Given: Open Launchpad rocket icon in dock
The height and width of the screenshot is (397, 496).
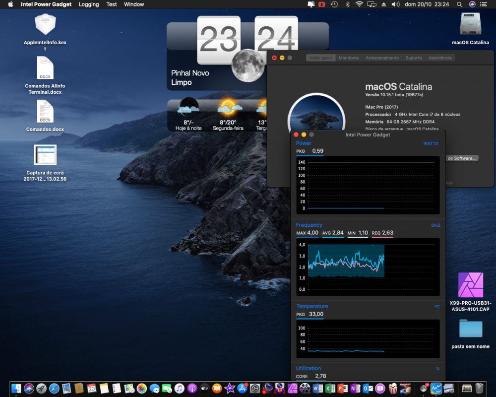Looking at the screenshot, I should [41, 388].
